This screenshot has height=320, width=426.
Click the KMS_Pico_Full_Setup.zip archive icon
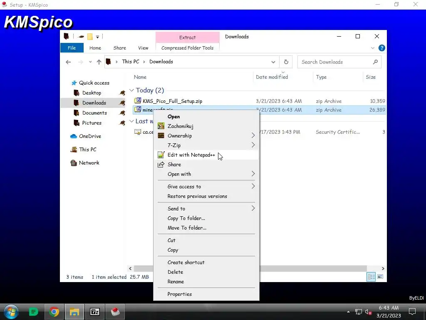tap(138, 101)
